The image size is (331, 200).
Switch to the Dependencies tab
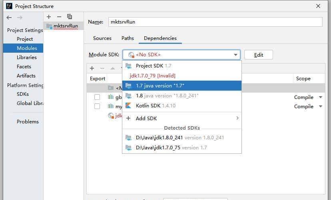click(160, 38)
